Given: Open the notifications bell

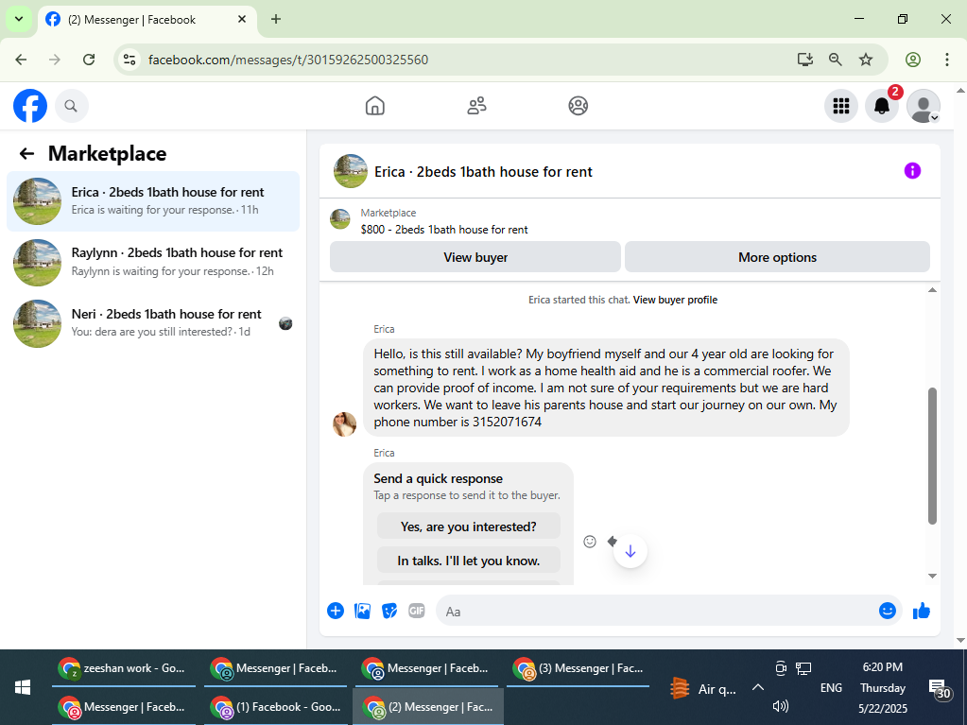Looking at the screenshot, I should [x=882, y=106].
